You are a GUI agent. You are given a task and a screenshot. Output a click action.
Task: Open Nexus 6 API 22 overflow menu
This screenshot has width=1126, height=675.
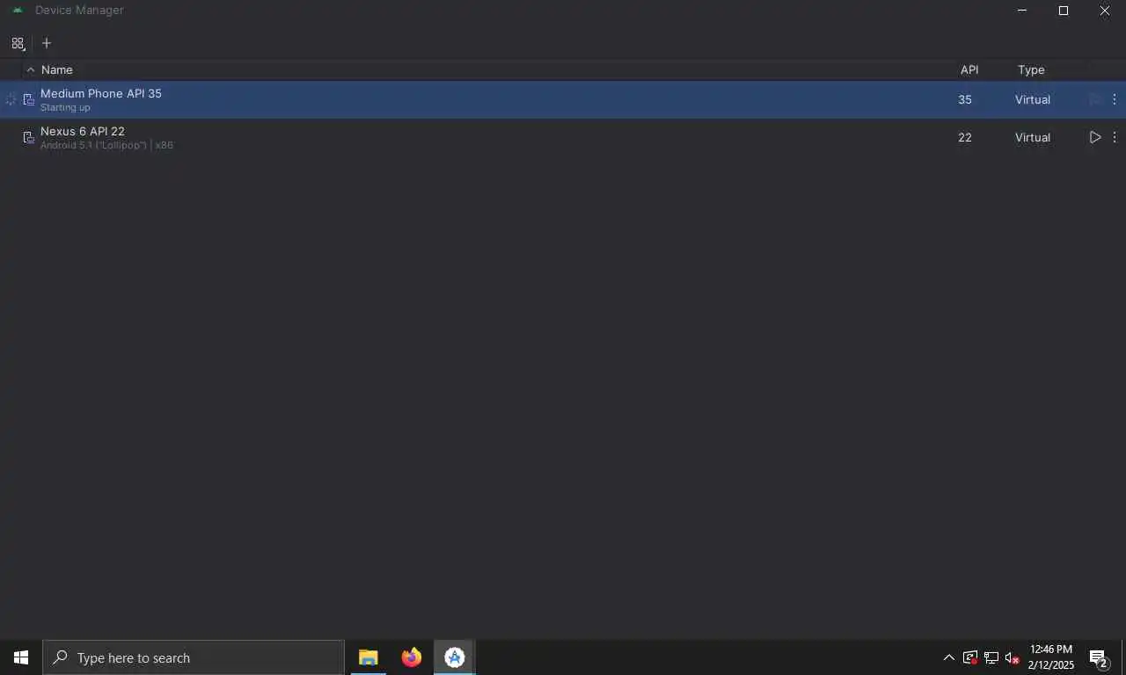coord(1115,137)
